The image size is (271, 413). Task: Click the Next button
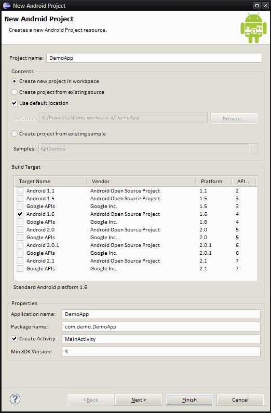[x=139, y=400]
